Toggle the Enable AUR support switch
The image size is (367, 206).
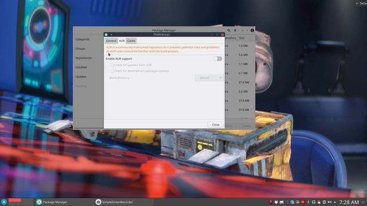coord(217,58)
